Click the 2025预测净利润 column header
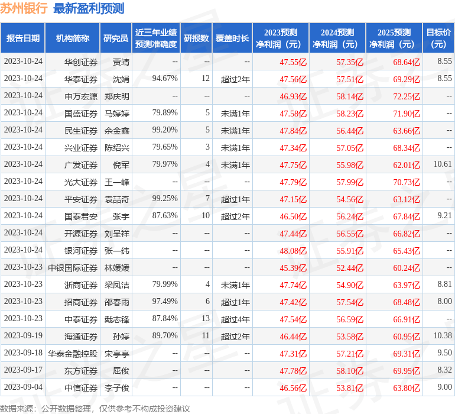Viewport: 455px width, 414px height. pyautogui.click(x=394, y=38)
